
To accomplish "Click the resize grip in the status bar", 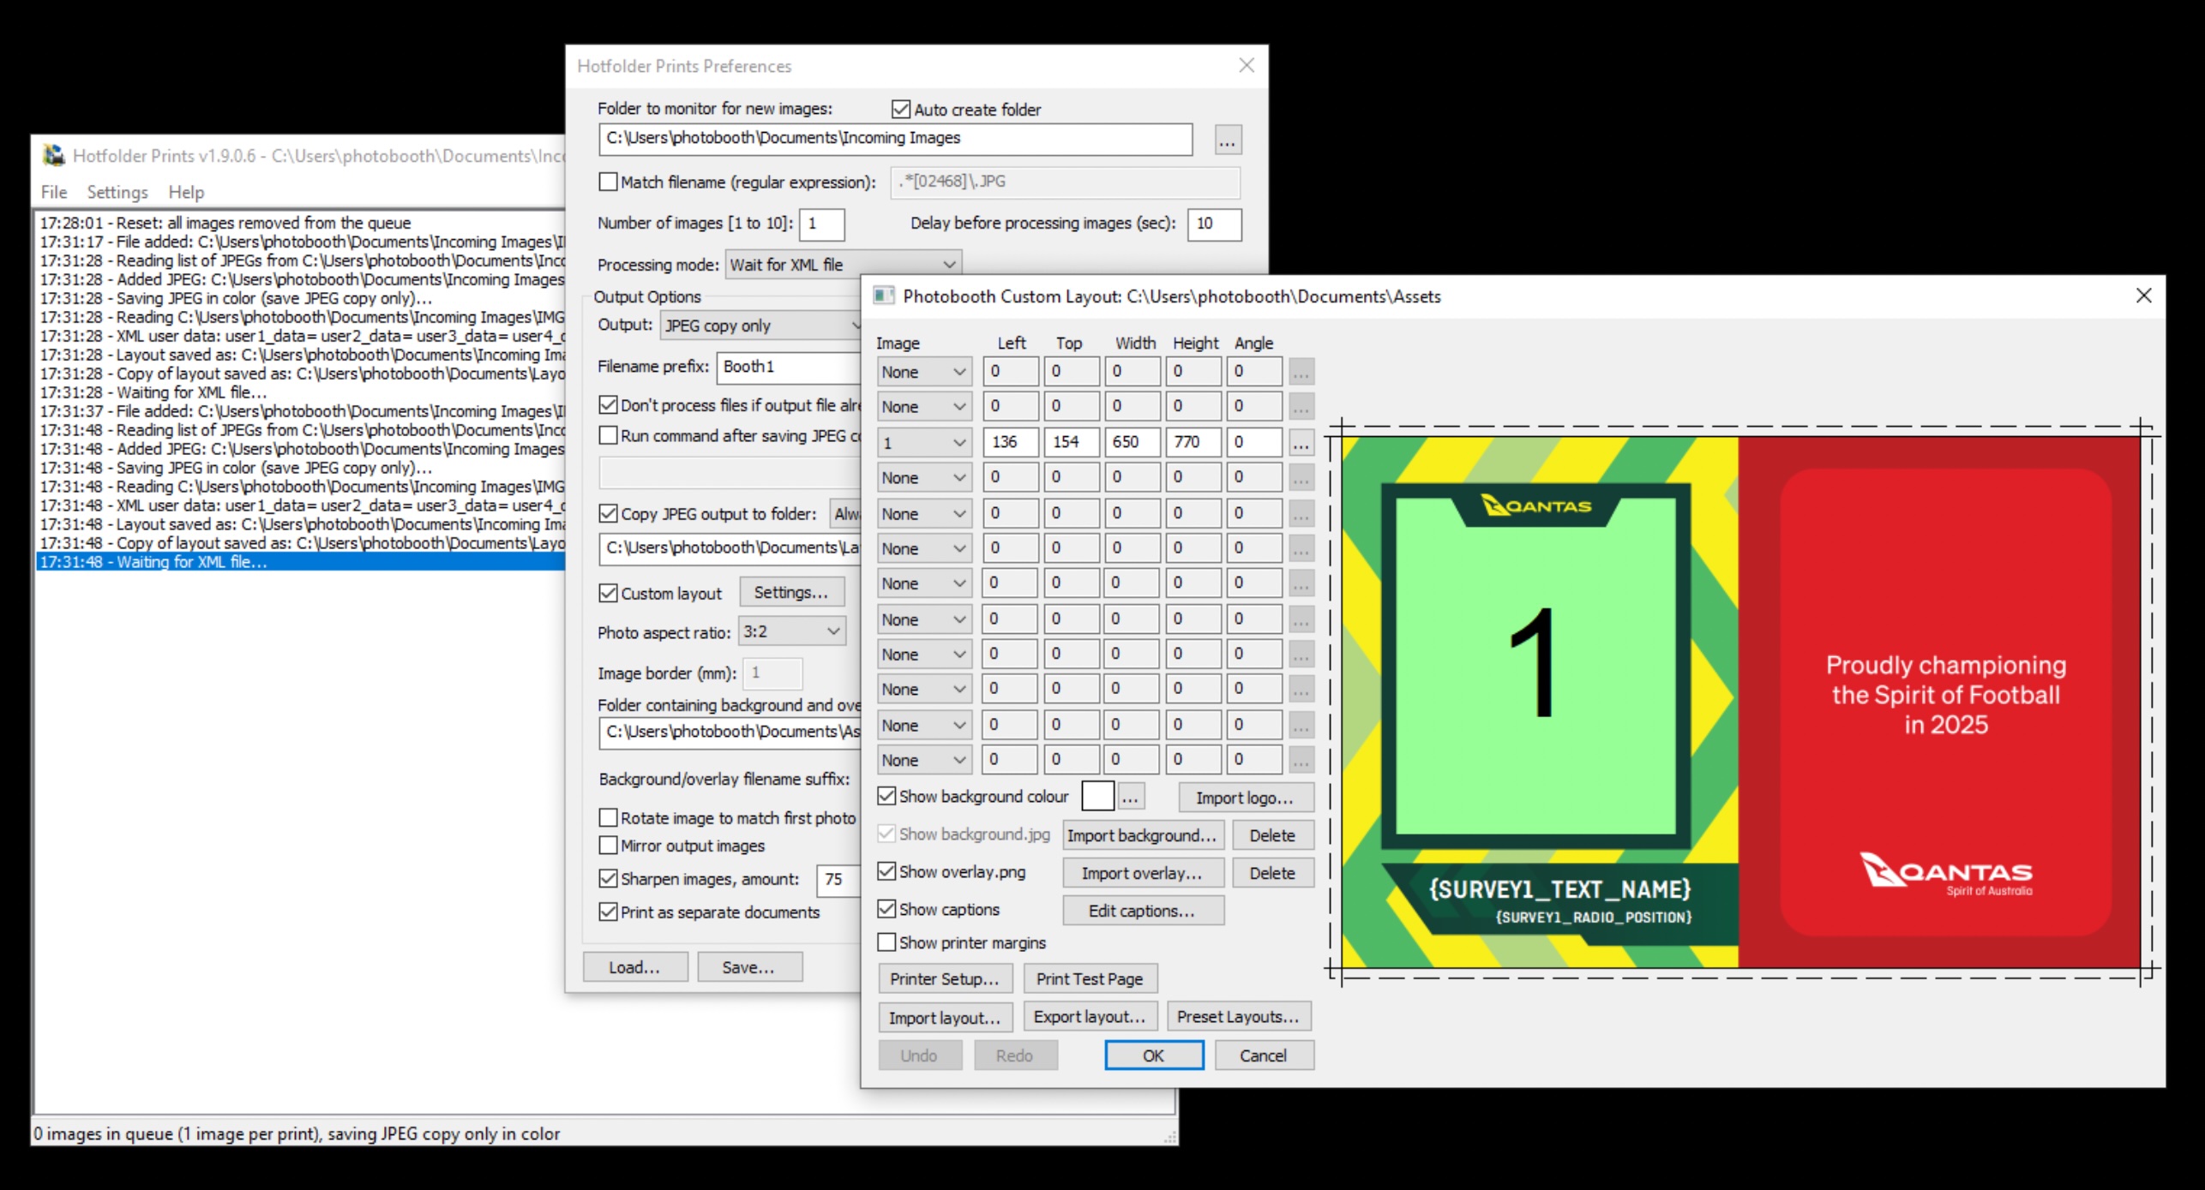I will coord(1170,1137).
